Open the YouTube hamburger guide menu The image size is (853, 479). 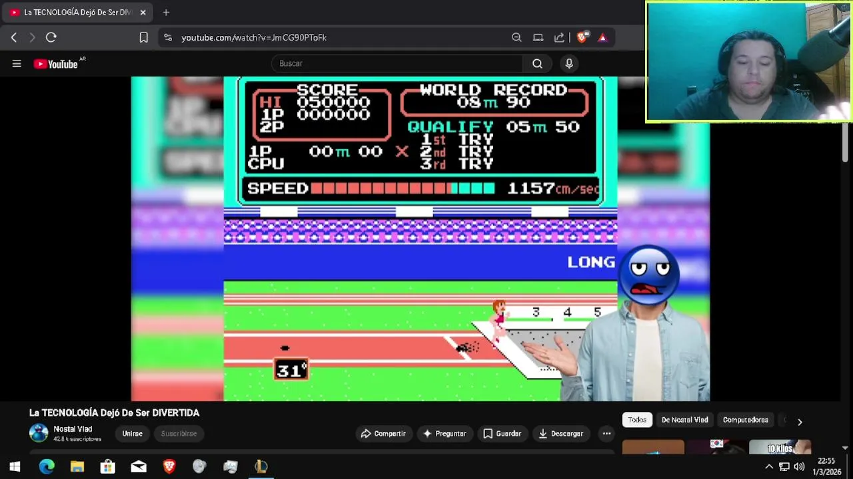pos(17,63)
